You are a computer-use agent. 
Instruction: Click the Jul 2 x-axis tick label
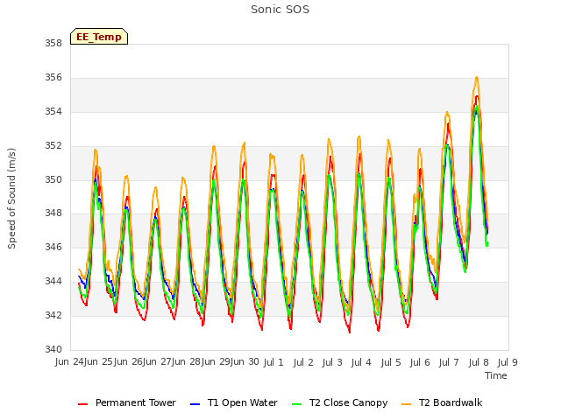(x=303, y=362)
